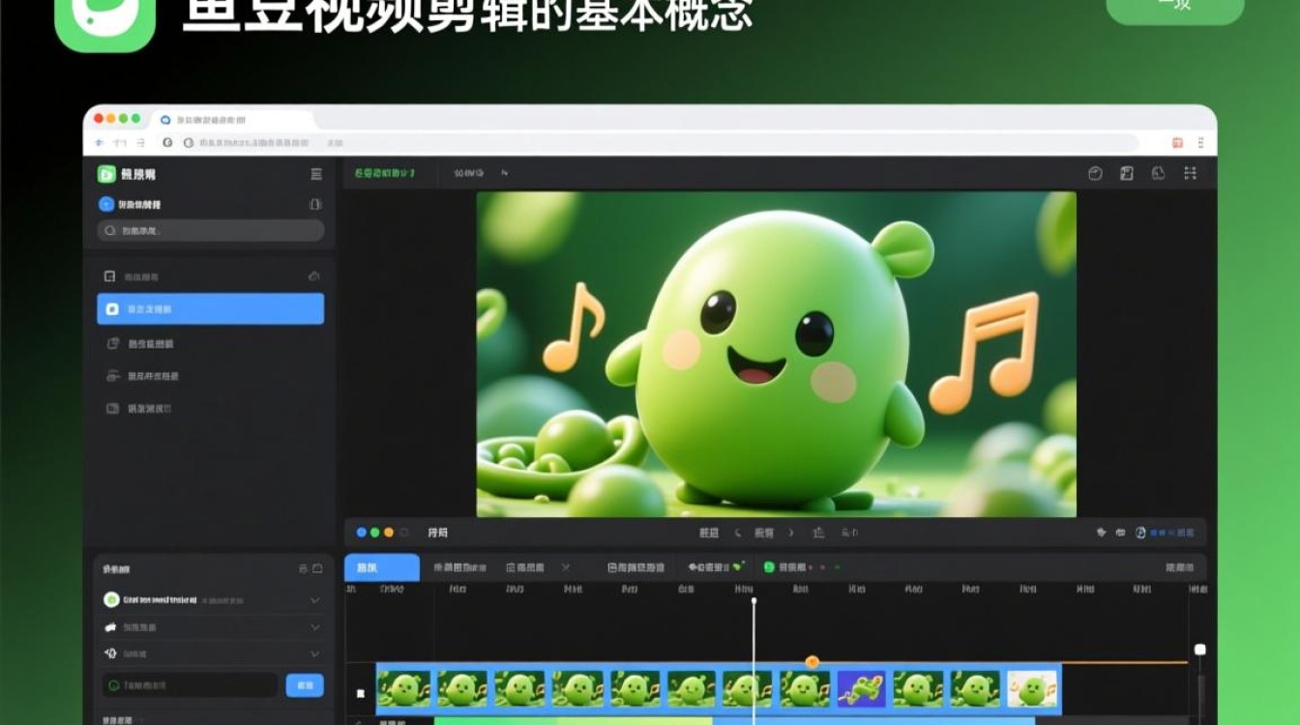Click the orange dot in the playback bar

click(389, 533)
